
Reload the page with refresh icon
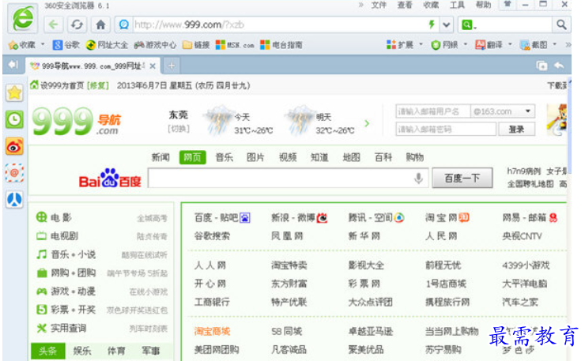point(77,25)
